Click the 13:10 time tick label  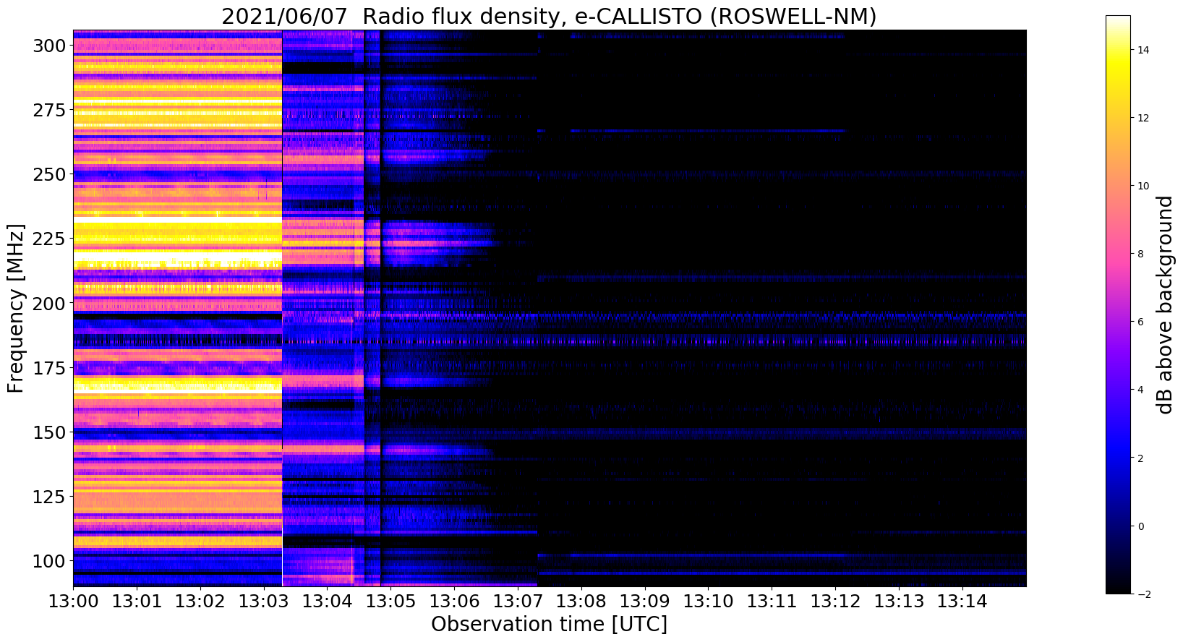(708, 600)
